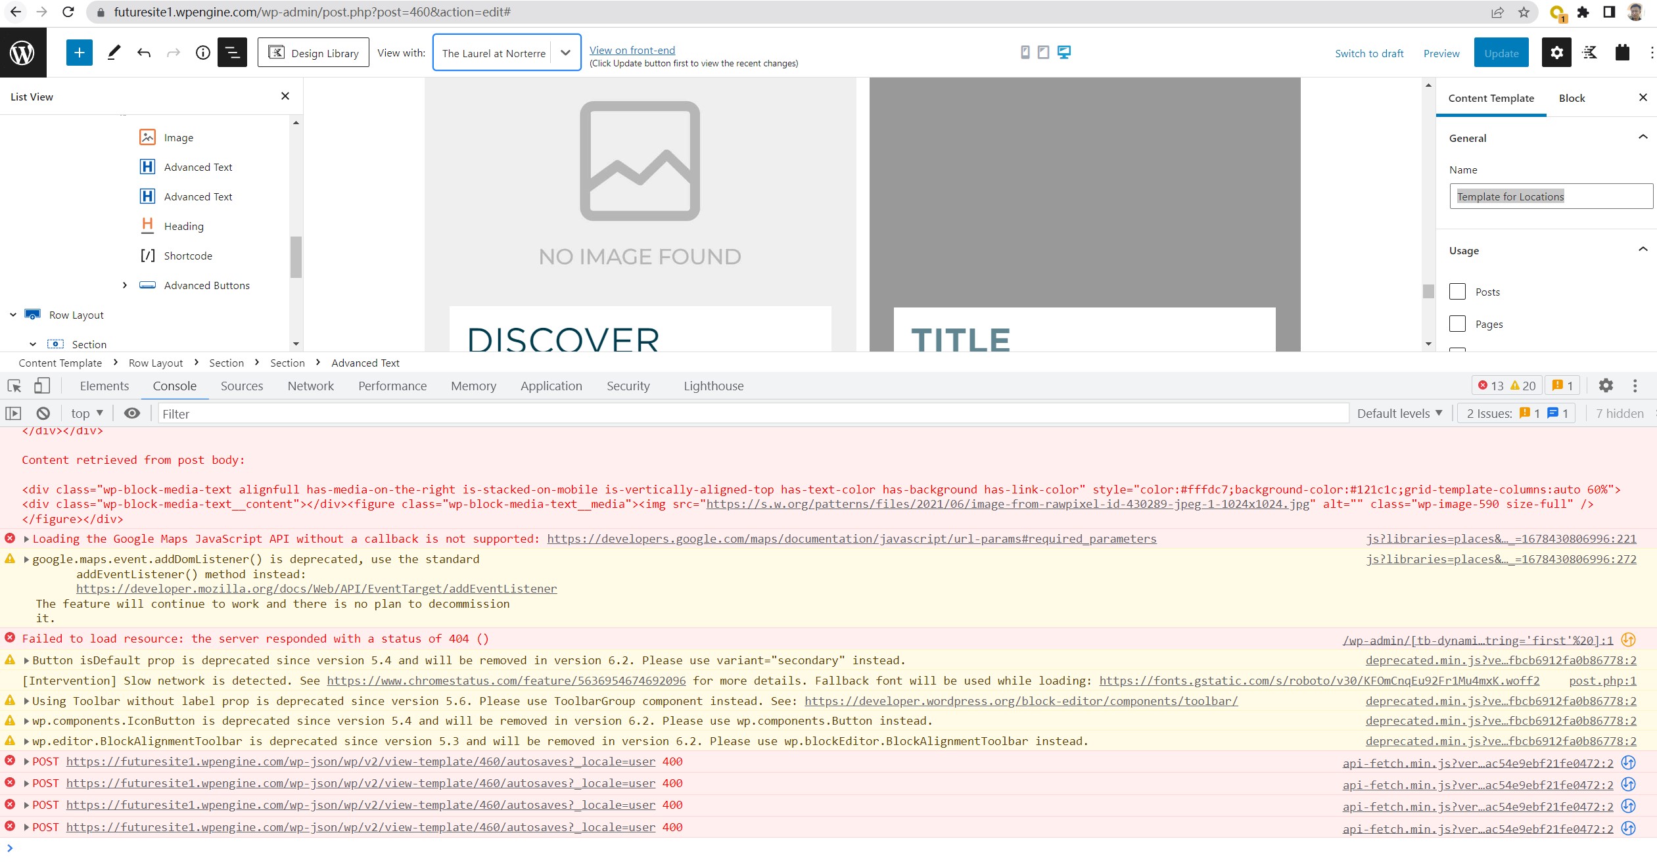Select the Shortcode block in List View

[188, 256]
